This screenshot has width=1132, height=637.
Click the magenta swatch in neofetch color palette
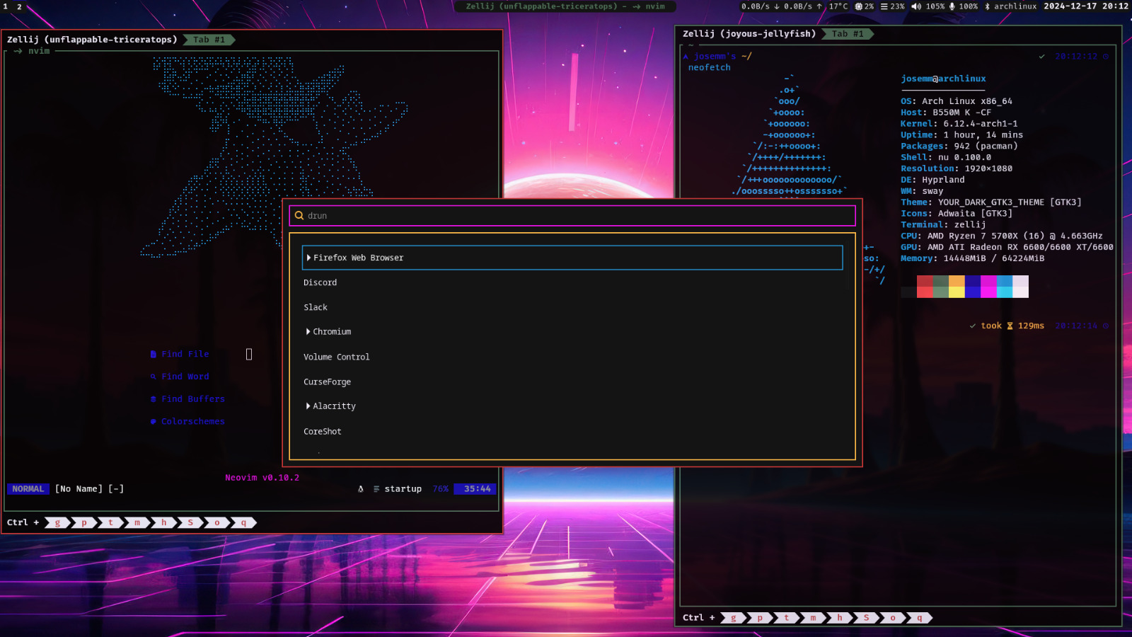(989, 287)
